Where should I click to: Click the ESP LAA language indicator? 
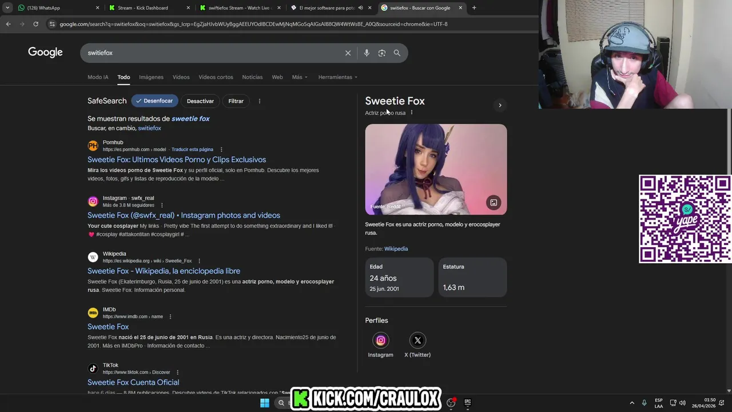(659, 403)
